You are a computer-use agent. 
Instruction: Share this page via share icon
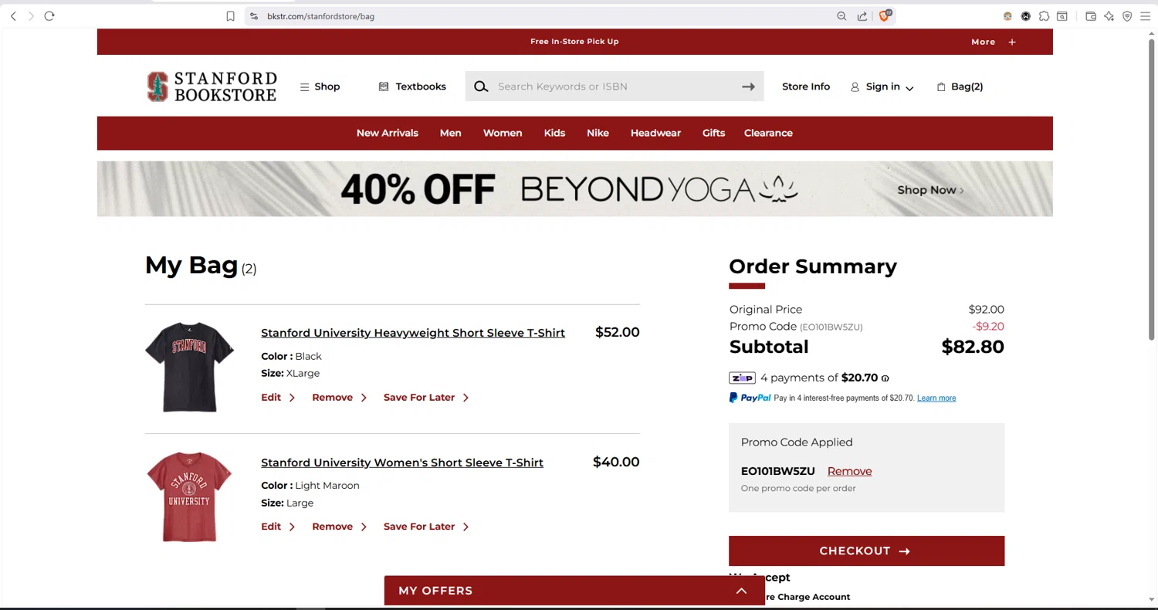[862, 16]
